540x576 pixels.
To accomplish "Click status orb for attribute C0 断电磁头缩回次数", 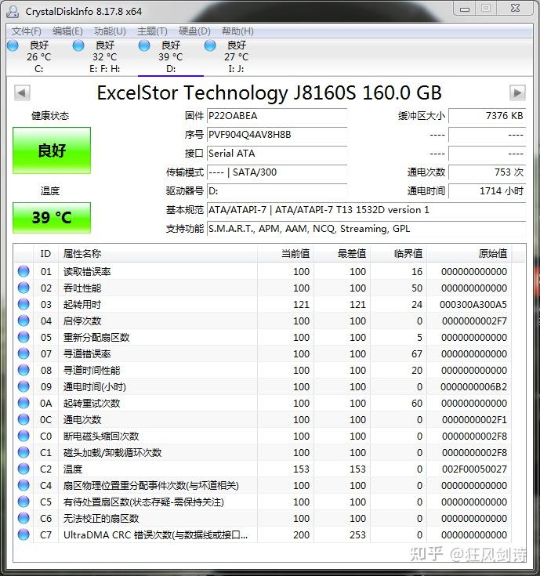I will coord(24,436).
